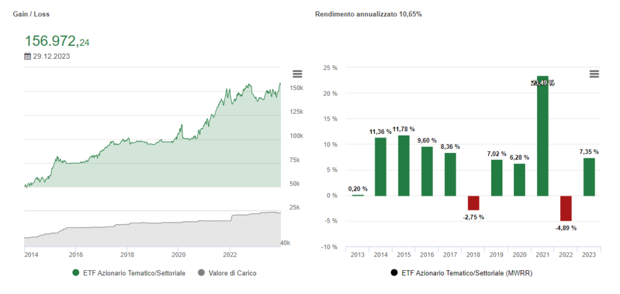Image resolution: width=620 pixels, height=294 pixels.
Task: Click the red 2022 bar at -4,89 %
Action: [x=566, y=208]
